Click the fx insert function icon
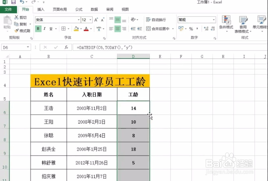Viewport: 268px width, 181px height. point(66,47)
